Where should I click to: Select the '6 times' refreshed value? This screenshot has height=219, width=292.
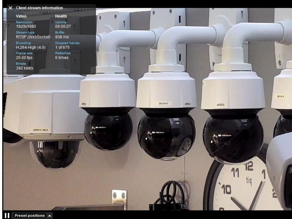pos(62,58)
